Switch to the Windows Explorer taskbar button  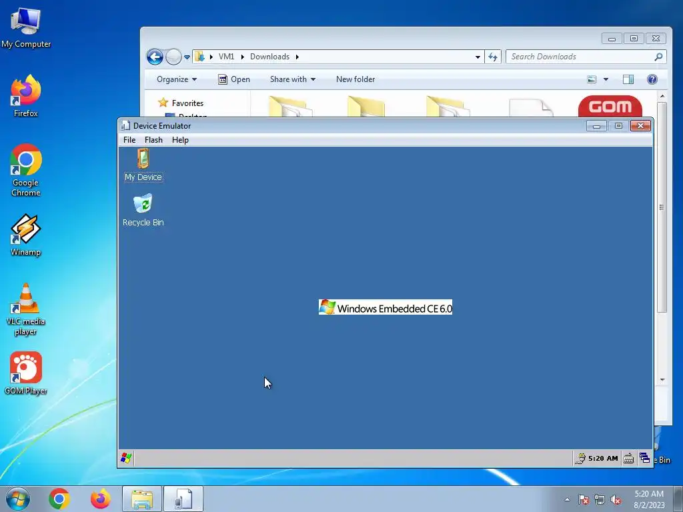click(142, 499)
